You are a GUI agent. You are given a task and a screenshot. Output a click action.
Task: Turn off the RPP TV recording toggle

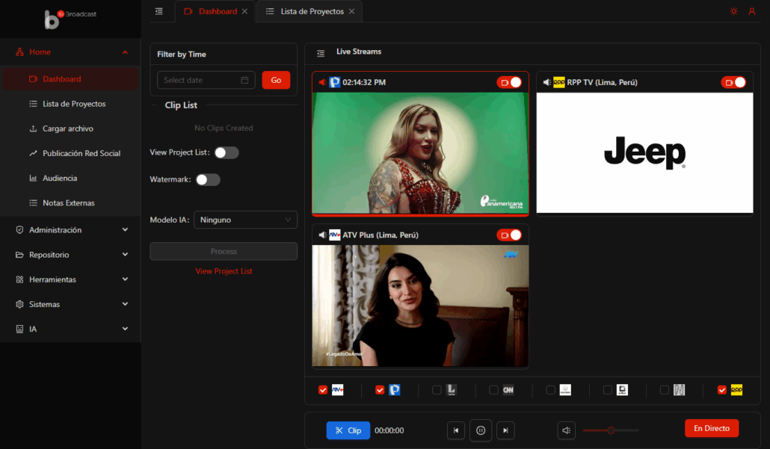click(733, 82)
